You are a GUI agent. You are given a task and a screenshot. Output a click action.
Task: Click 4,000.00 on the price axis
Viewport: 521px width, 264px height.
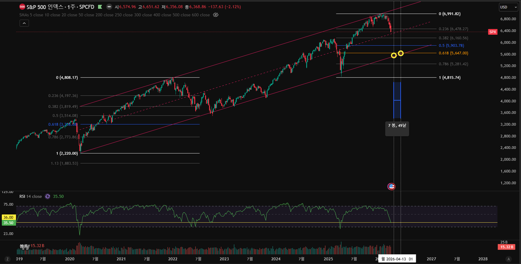(508, 101)
